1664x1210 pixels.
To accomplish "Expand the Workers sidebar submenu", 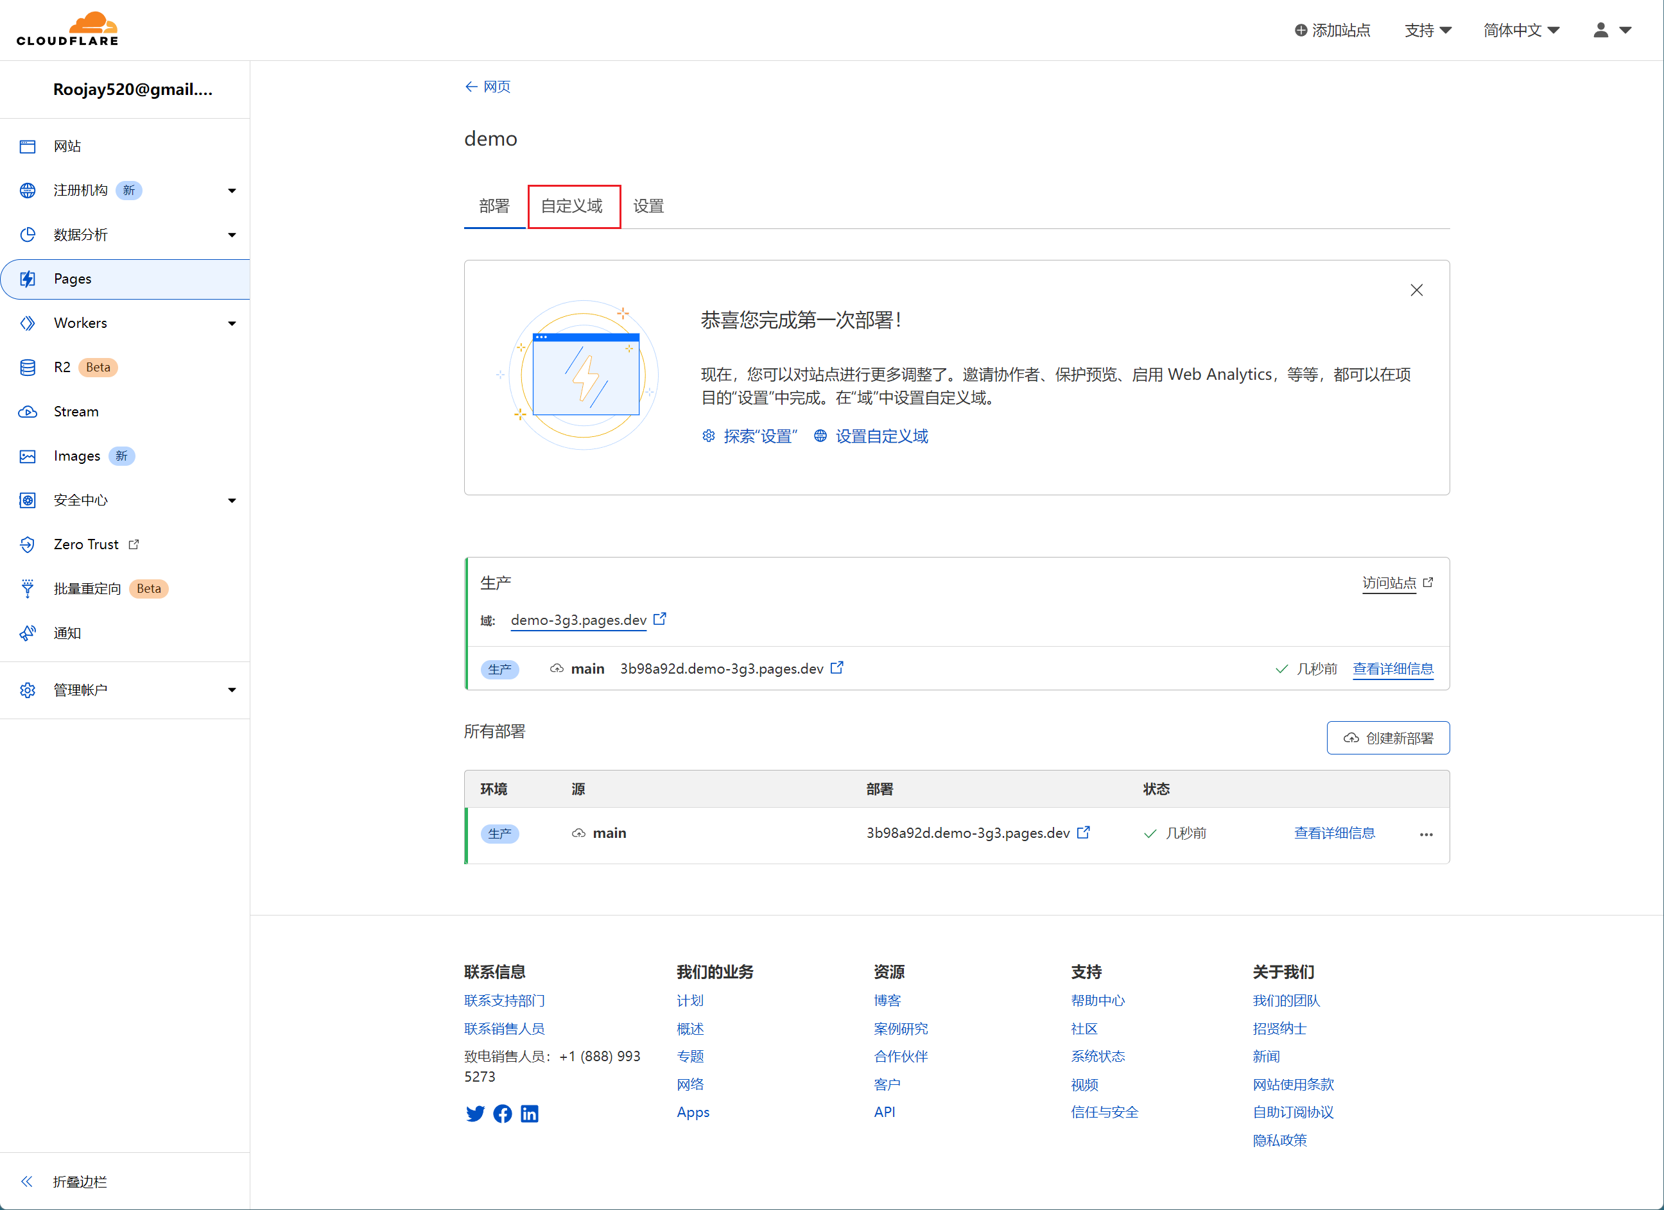I will (232, 323).
